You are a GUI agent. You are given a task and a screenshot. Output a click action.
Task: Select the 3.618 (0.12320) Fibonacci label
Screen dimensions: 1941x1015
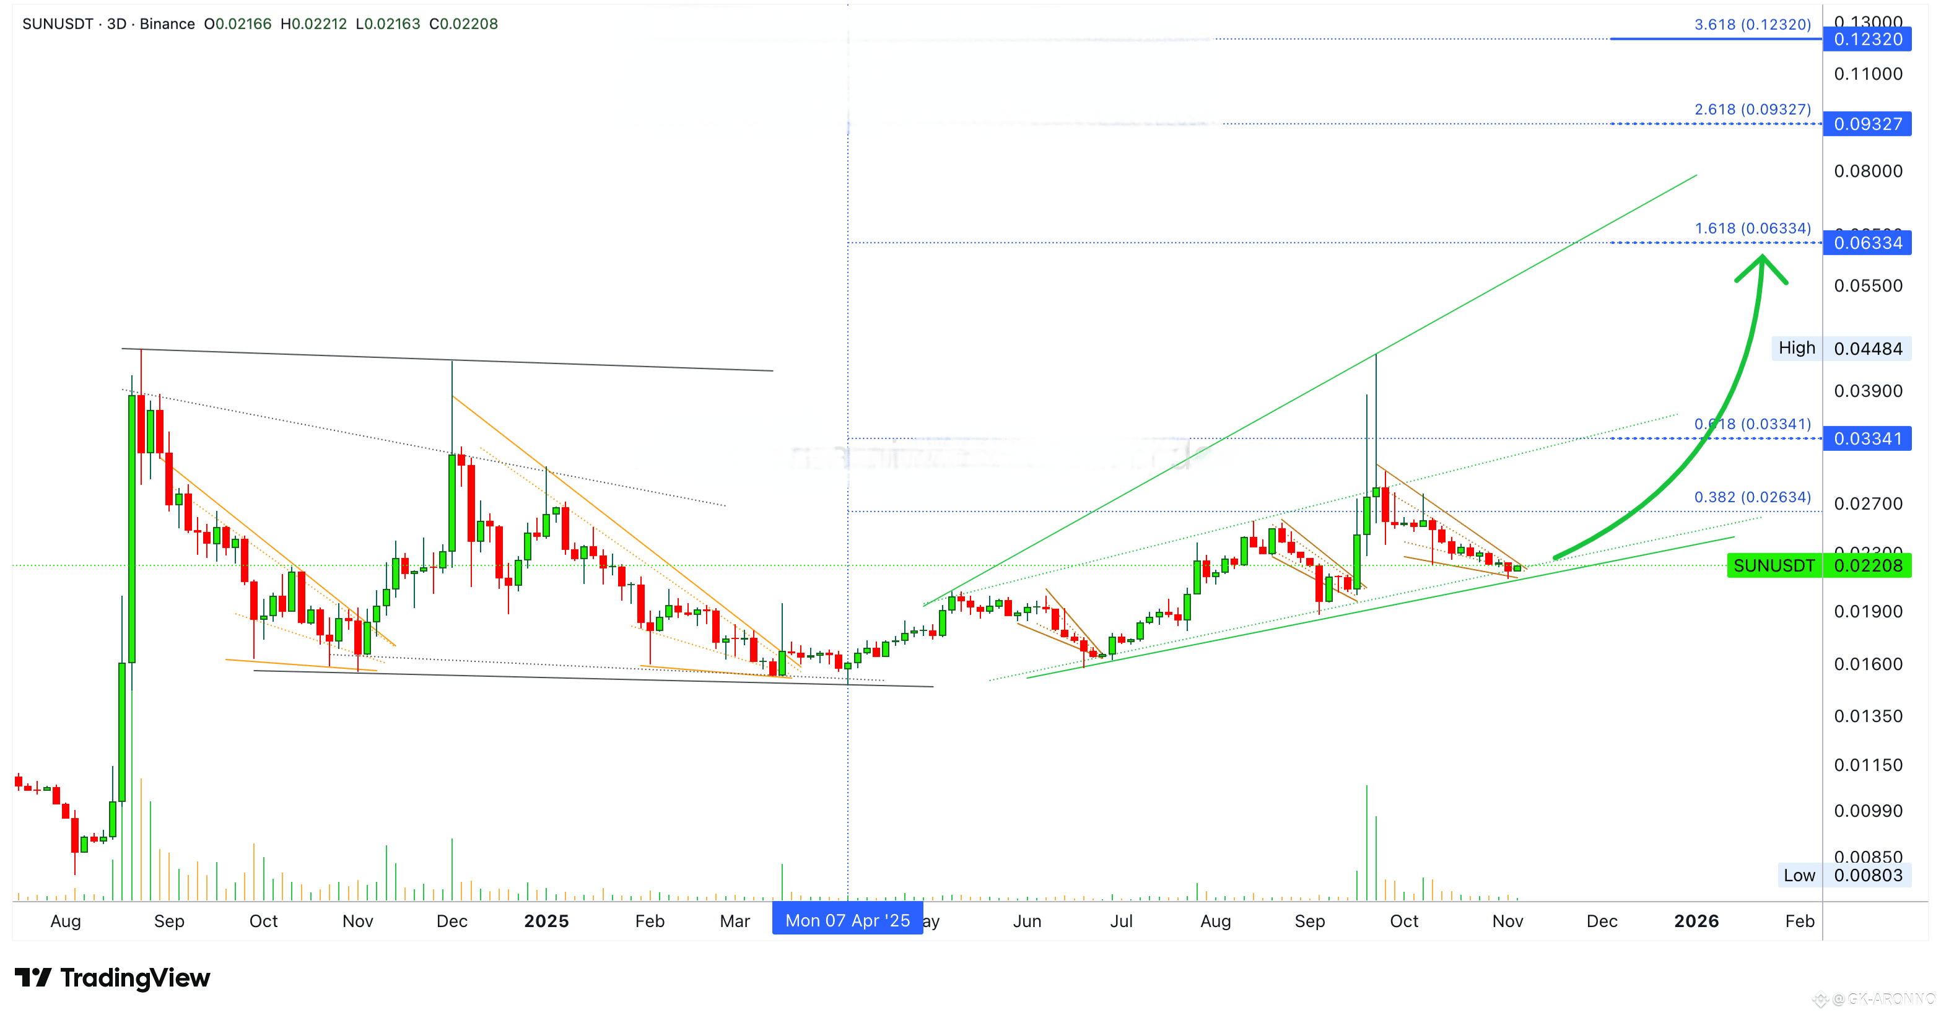click(1752, 24)
